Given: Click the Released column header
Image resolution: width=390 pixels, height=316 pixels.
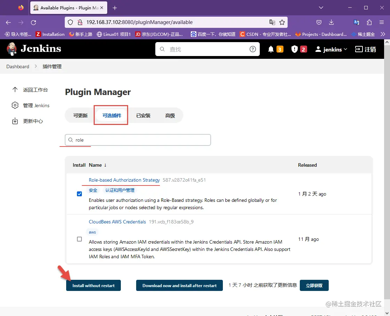Looking at the screenshot, I should click(x=307, y=165).
